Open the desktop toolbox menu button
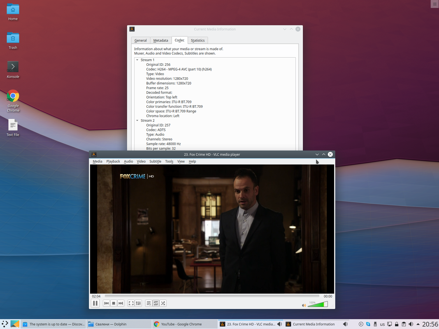Screen dimensions: 439x329 pyautogui.click(x=434, y=4)
